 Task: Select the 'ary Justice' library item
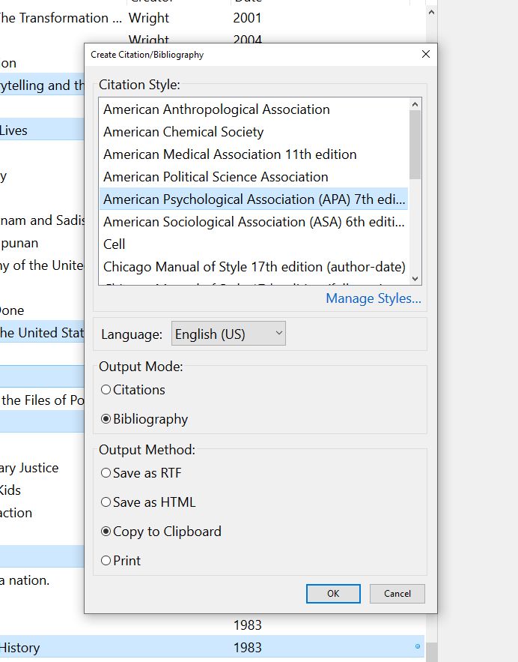[42, 468]
